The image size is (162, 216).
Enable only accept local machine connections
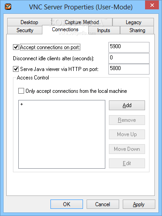click(21, 91)
